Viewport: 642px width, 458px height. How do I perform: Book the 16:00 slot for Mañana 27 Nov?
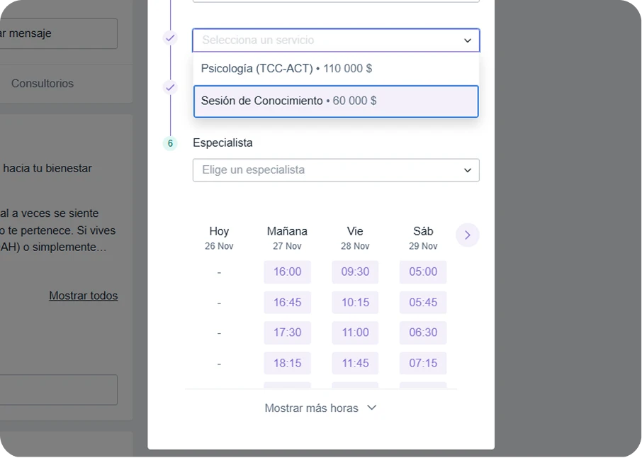(287, 272)
